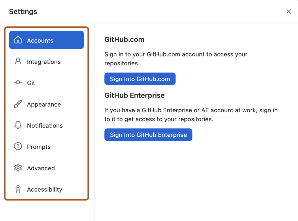Click the Advanced gear icon
298x221 pixels.
coord(18,168)
